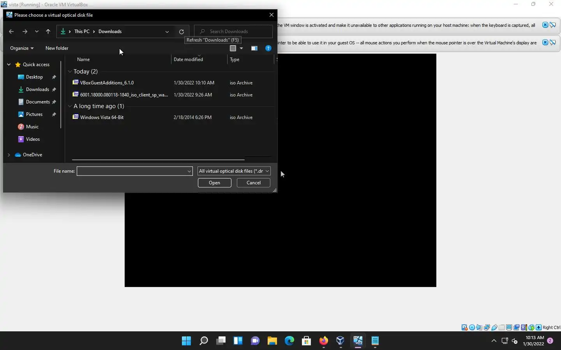The image size is (561, 350).
Task: Open the More view options dropdown arrow
Action: coord(242,48)
